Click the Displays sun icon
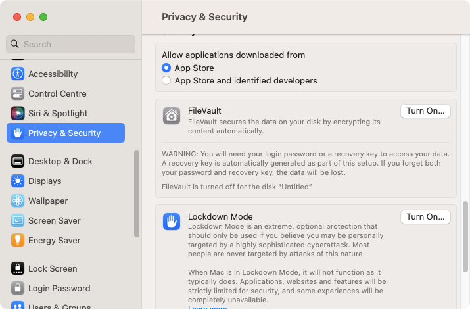 pyautogui.click(x=18, y=181)
